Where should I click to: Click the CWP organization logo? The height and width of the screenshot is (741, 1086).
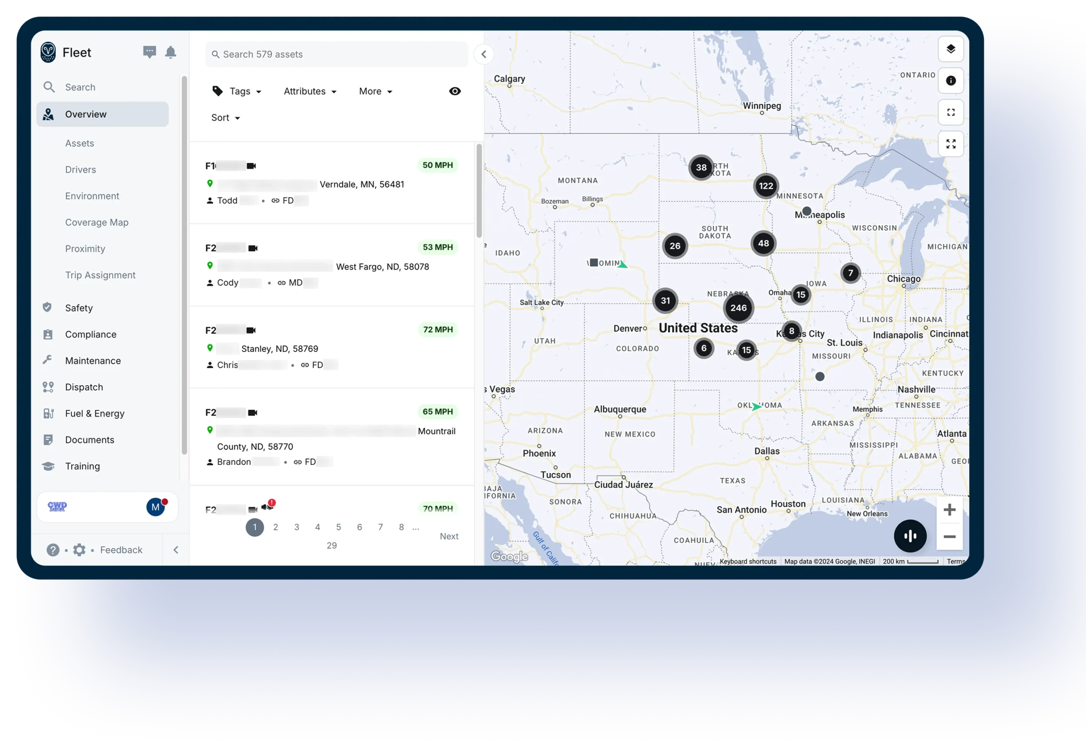click(x=57, y=506)
